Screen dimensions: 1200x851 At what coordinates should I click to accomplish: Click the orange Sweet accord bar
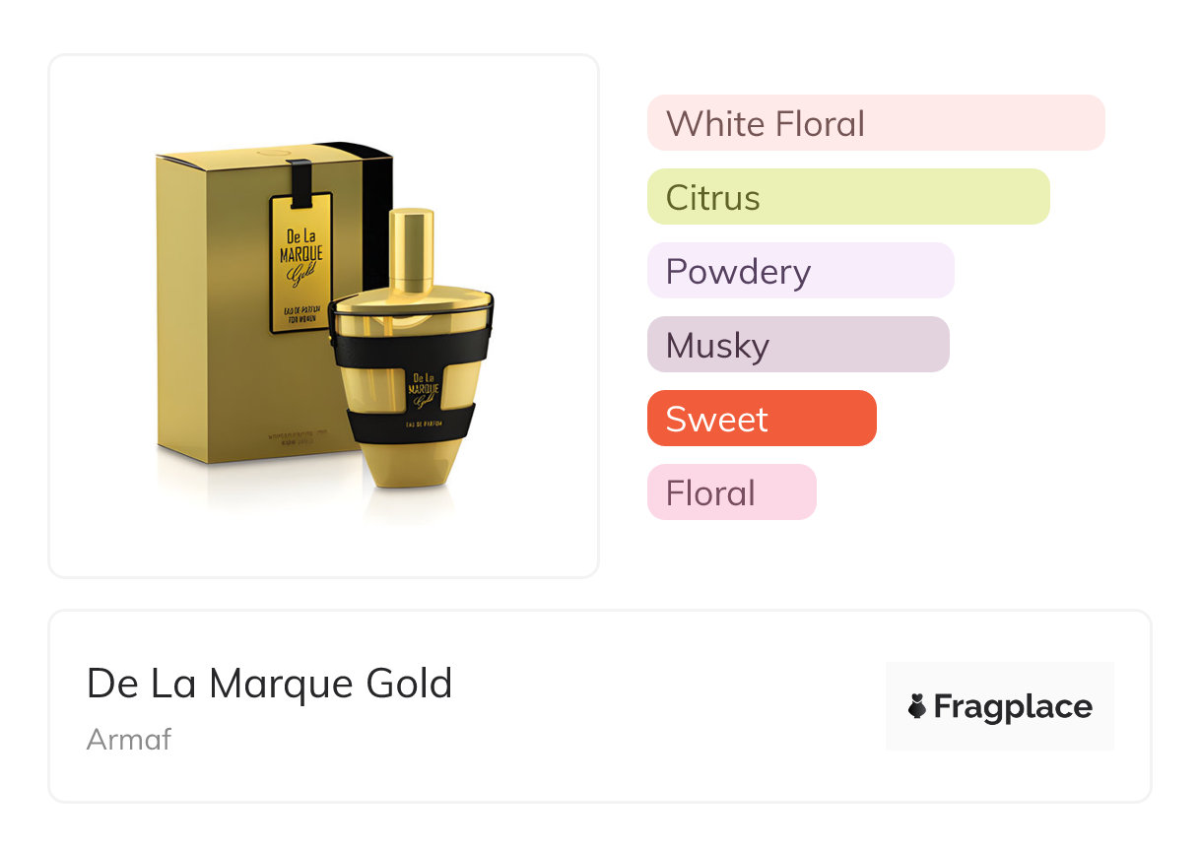pos(761,419)
